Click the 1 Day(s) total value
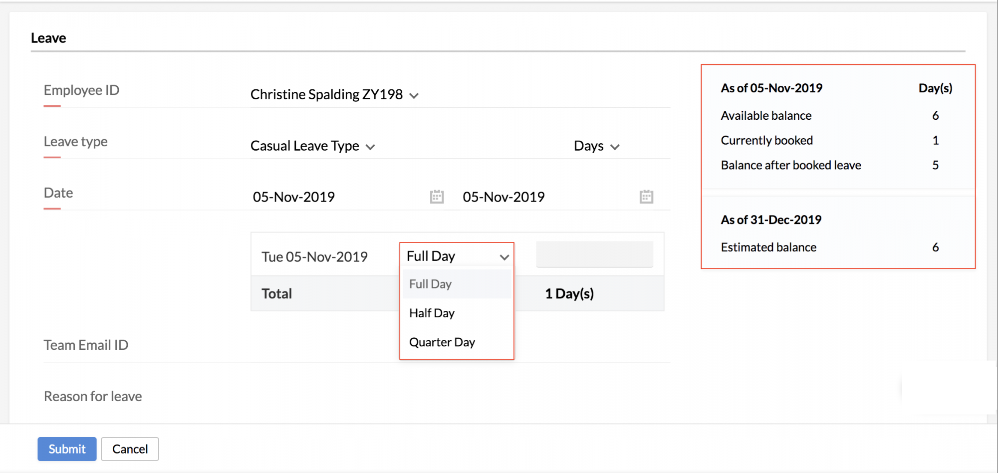 click(x=569, y=293)
